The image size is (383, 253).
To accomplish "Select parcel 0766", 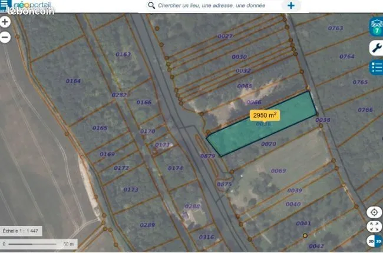I will (x=365, y=110).
